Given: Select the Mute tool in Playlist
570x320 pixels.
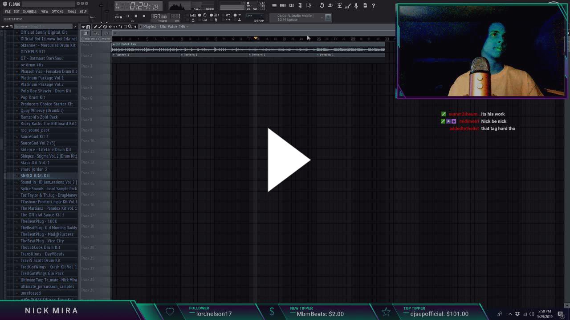Looking at the screenshot, I should pos(110,27).
